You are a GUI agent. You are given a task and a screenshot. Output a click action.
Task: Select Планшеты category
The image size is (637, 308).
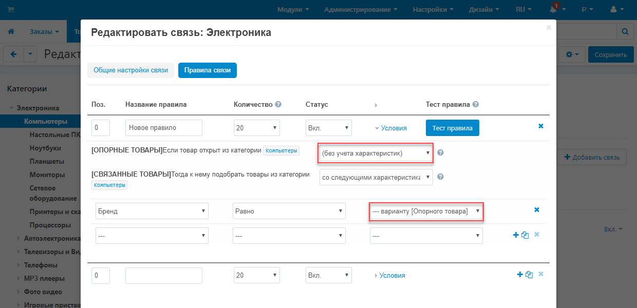tap(47, 161)
